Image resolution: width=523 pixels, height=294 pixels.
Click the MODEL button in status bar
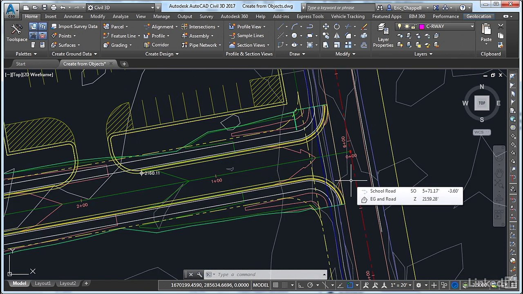[x=261, y=285]
